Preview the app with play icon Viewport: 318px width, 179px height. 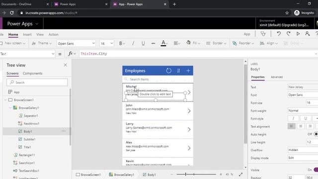298,34
